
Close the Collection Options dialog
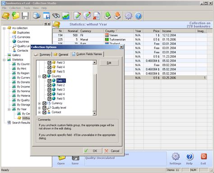click(121, 47)
